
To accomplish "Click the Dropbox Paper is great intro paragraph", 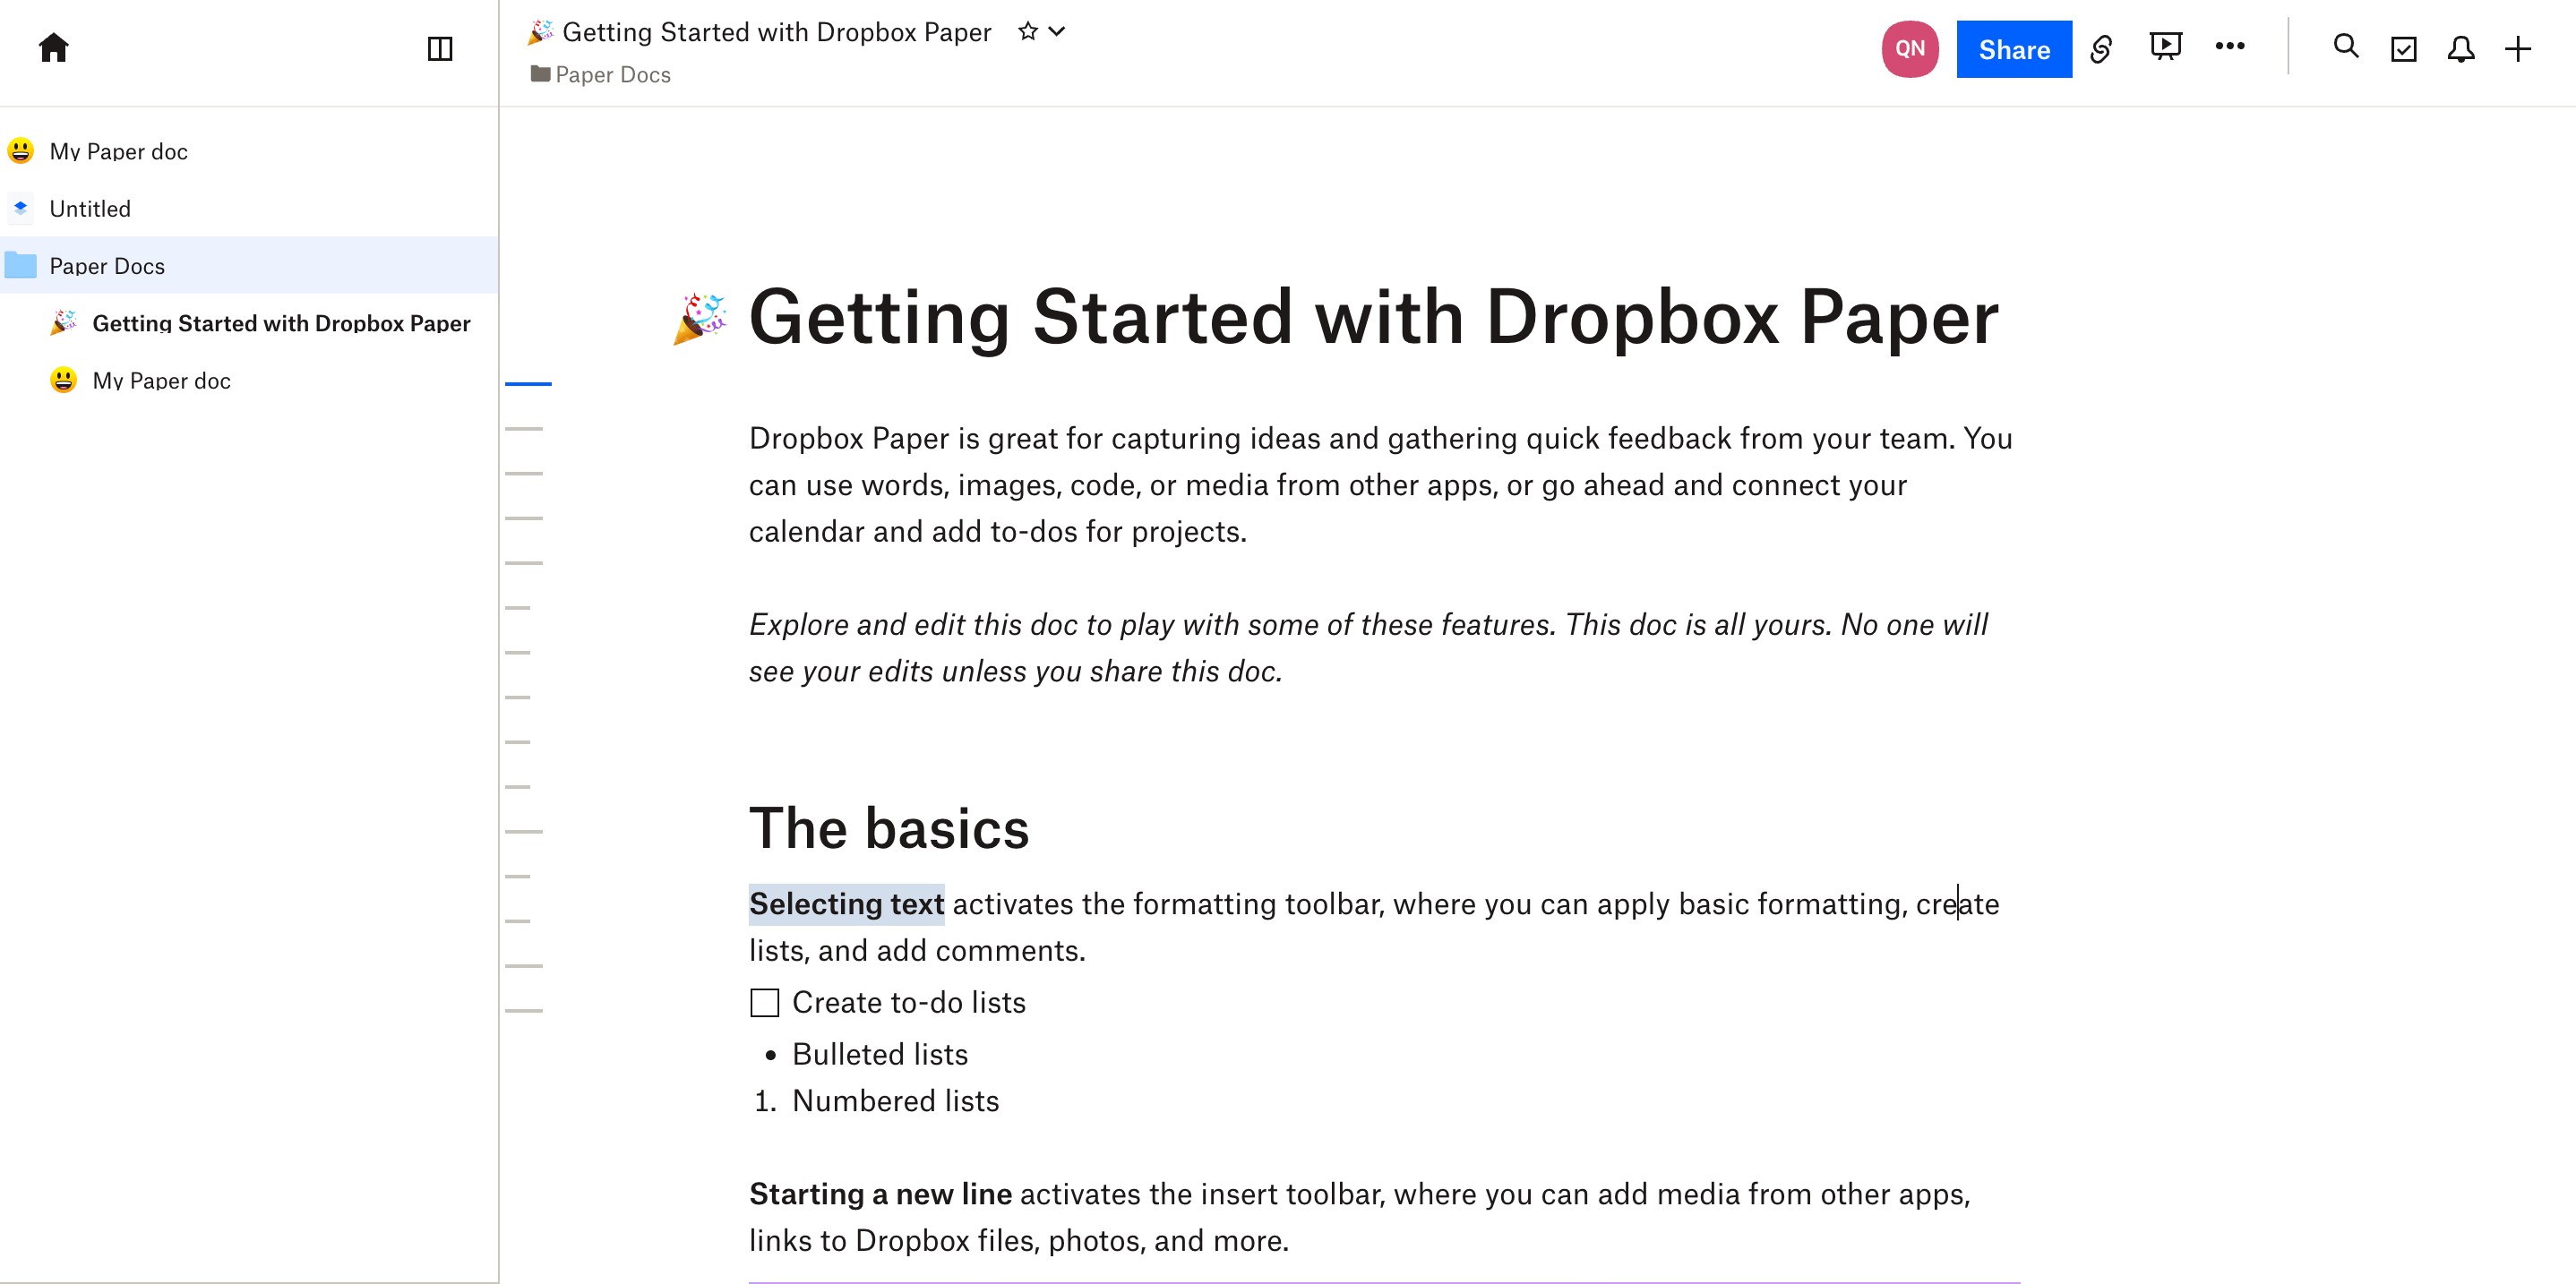I will coord(1380,485).
